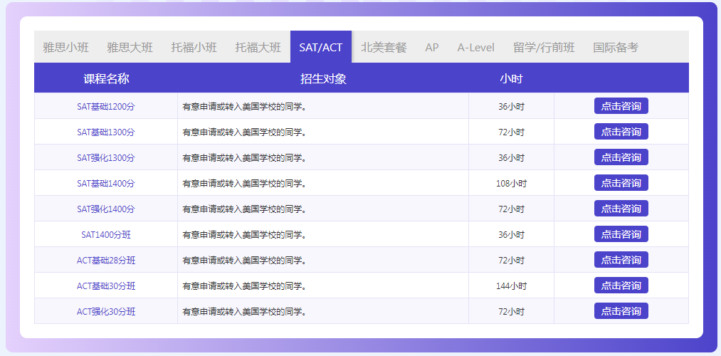
Task: Click the 108小时 cell
Action: click(x=511, y=183)
